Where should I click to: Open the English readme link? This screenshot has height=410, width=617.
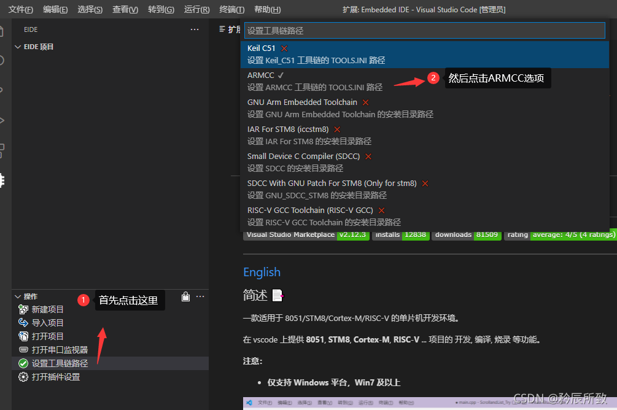click(262, 273)
